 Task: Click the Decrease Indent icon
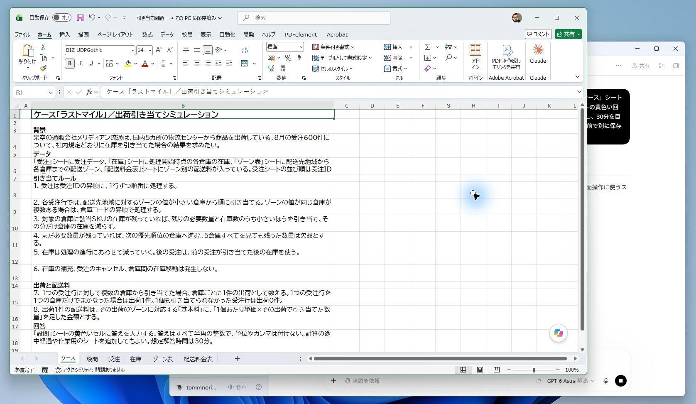[218, 64]
